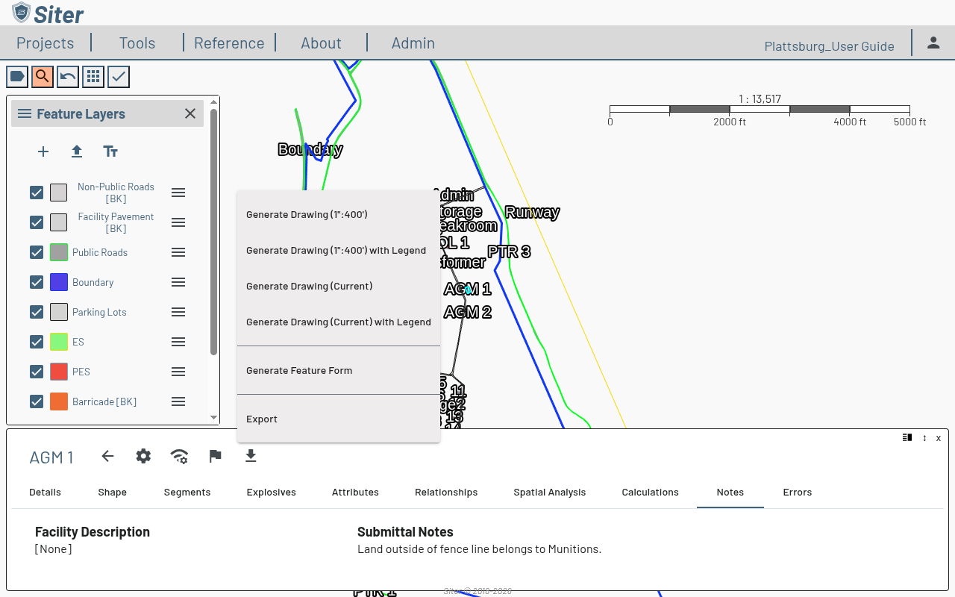The height and width of the screenshot is (597, 955).
Task: Toggle Boundary layer visibility checkbox
Action: pyautogui.click(x=37, y=282)
